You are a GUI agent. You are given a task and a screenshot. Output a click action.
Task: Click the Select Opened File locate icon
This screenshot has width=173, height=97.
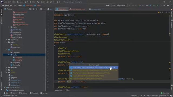pyautogui.click(x=30, y=9)
